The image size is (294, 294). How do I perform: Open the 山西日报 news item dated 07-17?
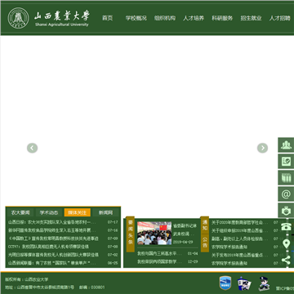(x=52, y=222)
